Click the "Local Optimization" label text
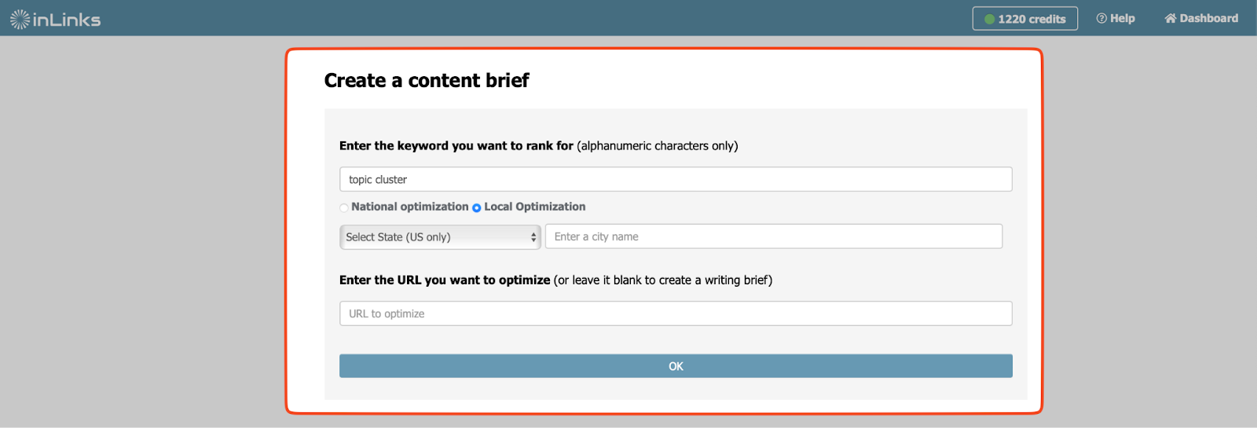Image resolution: width=1257 pixels, height=428 pixels. click(535, 207)
